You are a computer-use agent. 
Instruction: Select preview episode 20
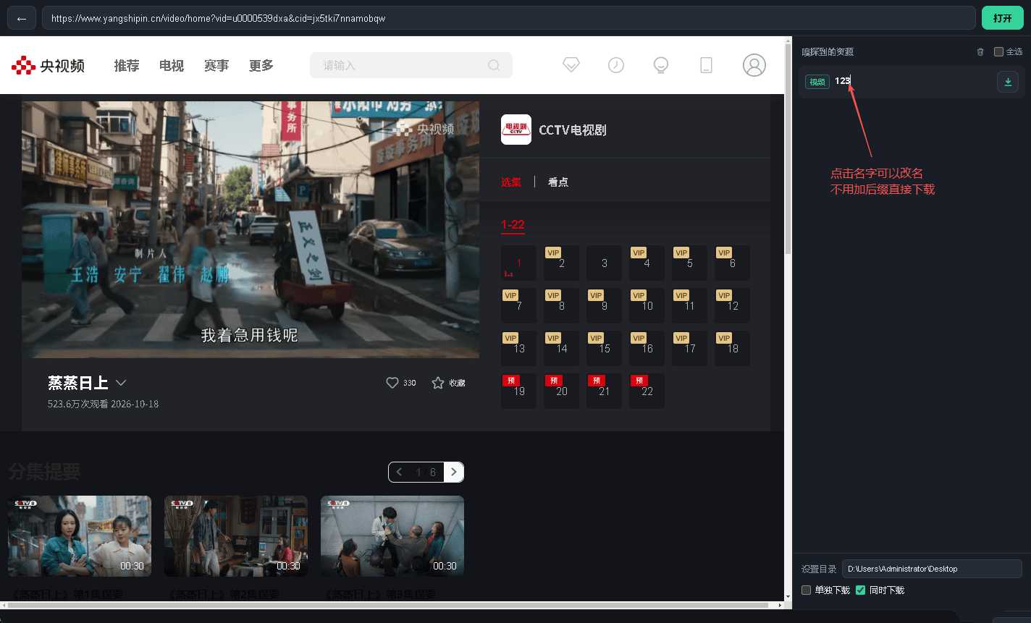561,391
